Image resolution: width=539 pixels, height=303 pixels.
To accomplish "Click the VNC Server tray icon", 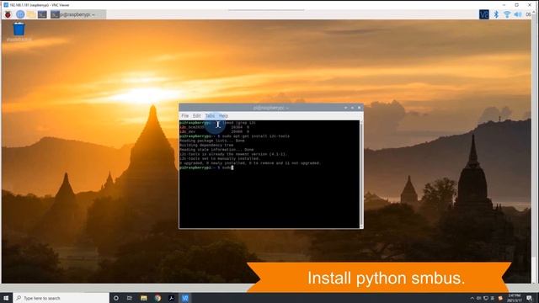I will click(484, 14).
